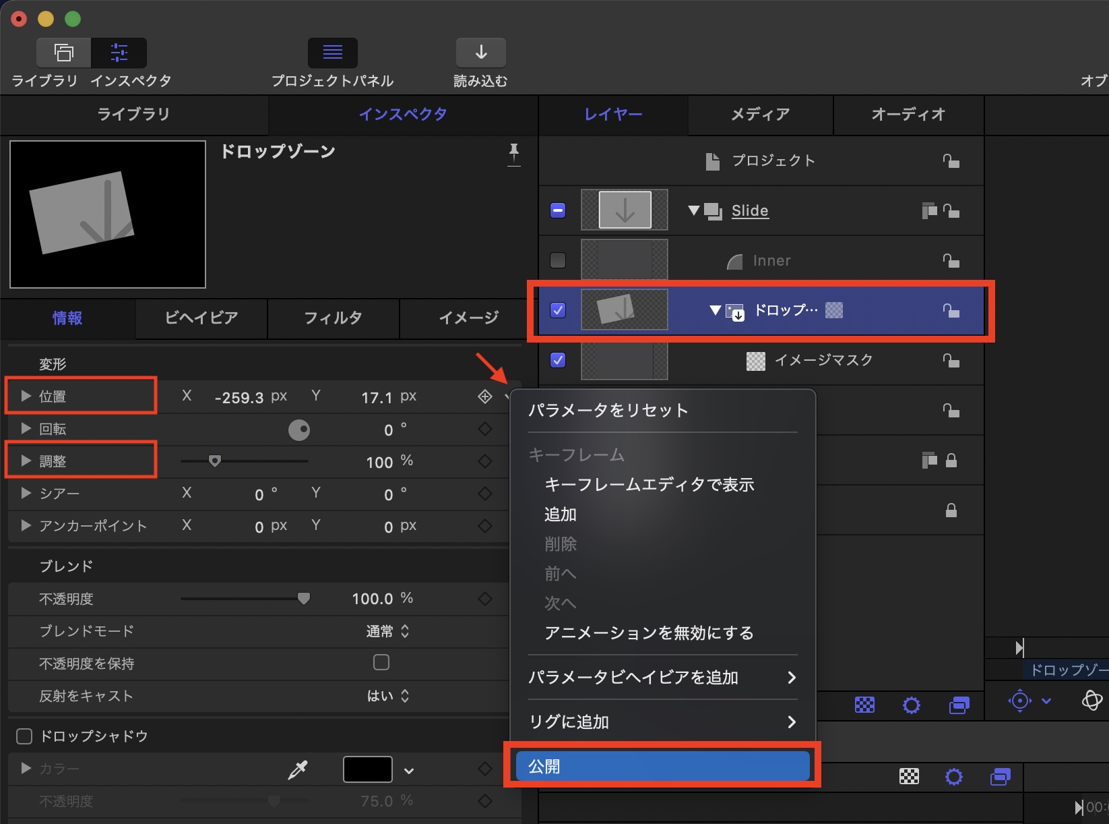Collapse the Slide group triangle

pos(693,210)
